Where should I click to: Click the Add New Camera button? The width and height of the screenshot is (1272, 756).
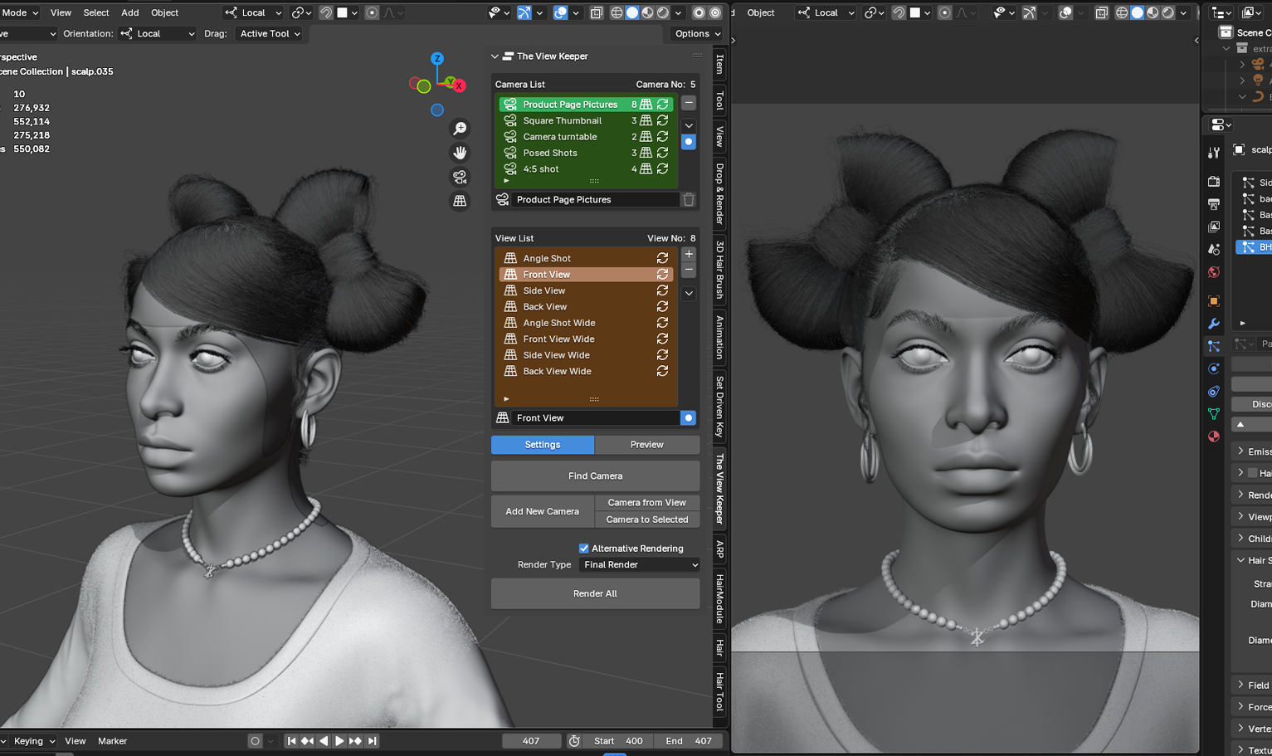point(543,511)
